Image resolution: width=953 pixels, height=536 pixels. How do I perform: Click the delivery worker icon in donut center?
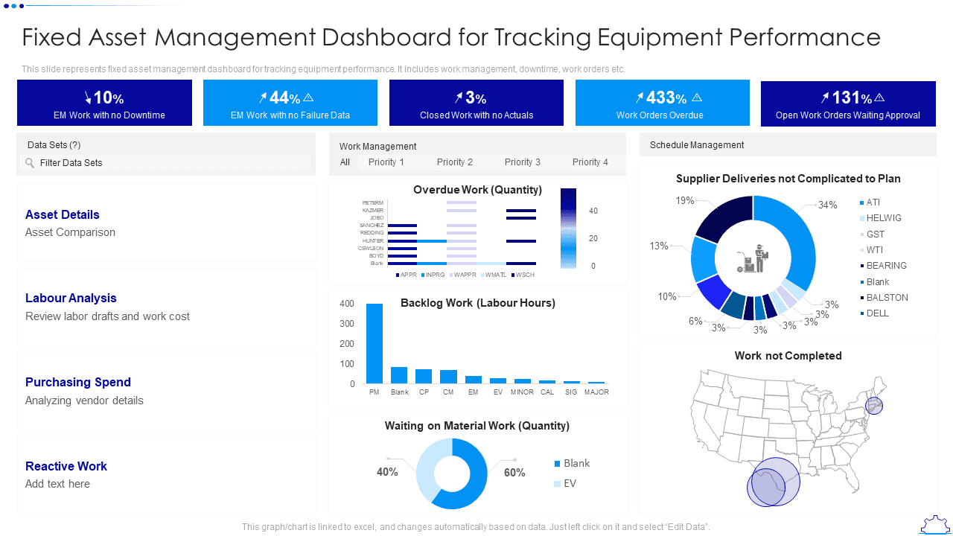click(753, 258)
